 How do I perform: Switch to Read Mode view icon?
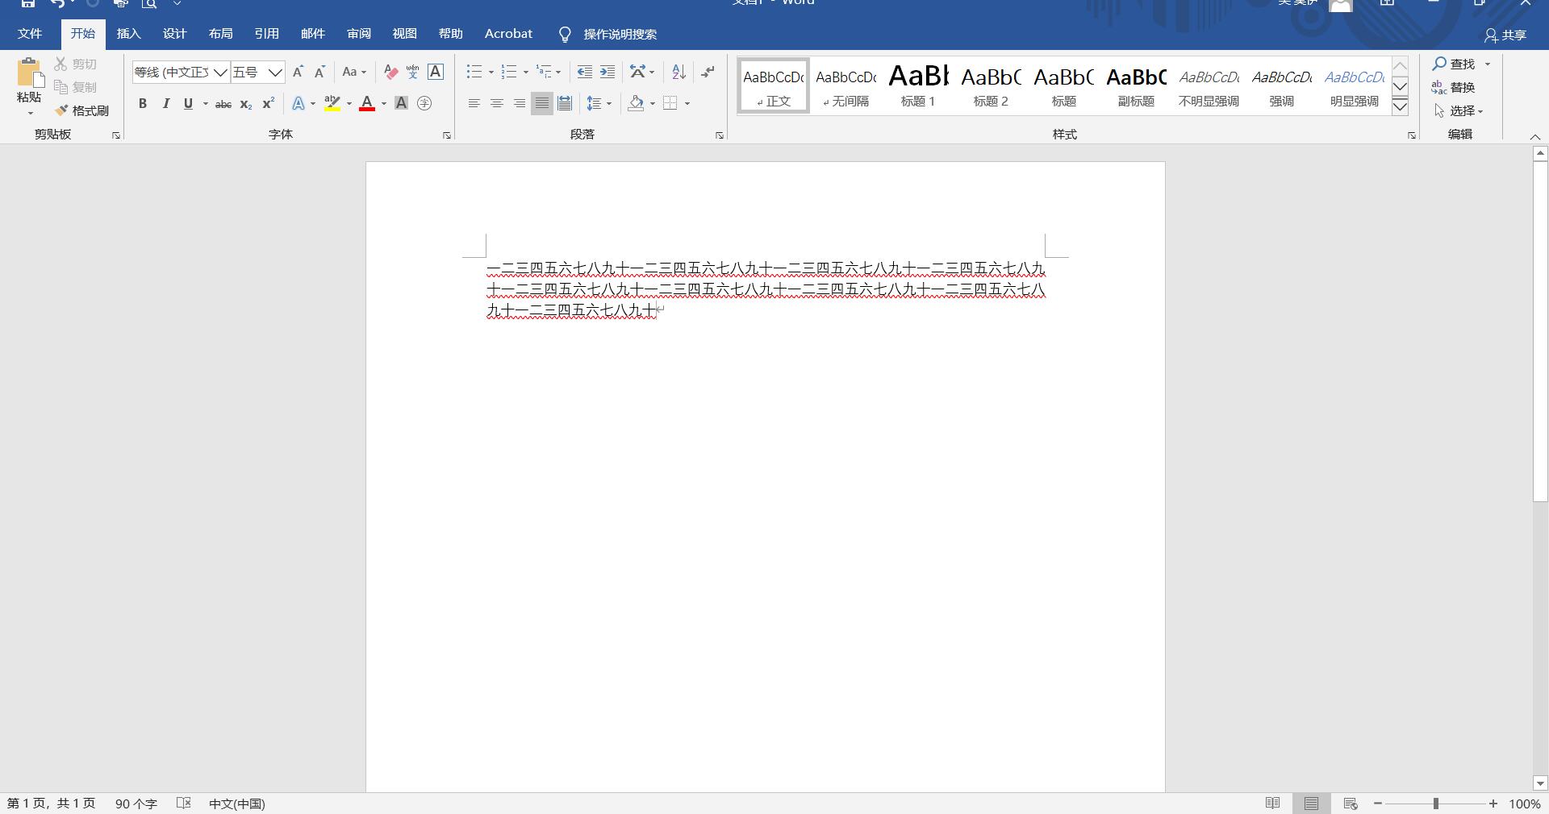coord(1272,804)
